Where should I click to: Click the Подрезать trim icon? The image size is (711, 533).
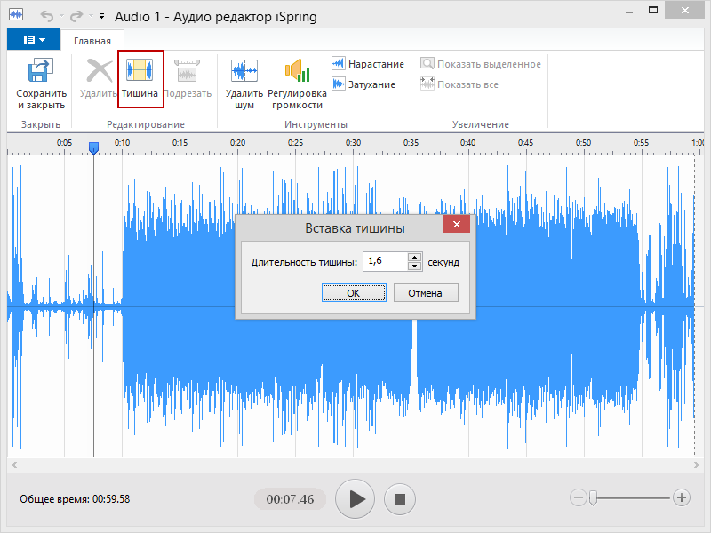click(x=187, y=70)
